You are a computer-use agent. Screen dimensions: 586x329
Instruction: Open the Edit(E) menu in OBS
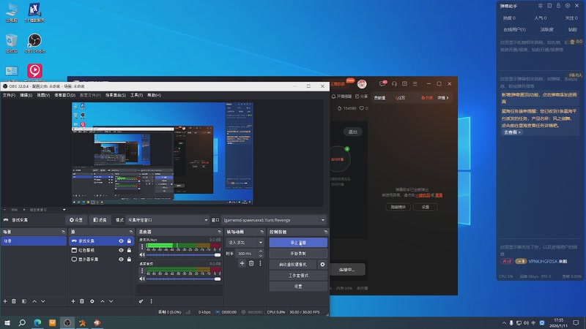pyautogui.click(x=26, y=95)
